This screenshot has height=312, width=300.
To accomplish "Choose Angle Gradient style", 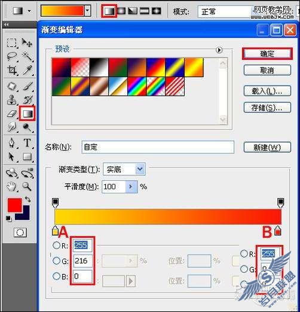I will point(133,11).
